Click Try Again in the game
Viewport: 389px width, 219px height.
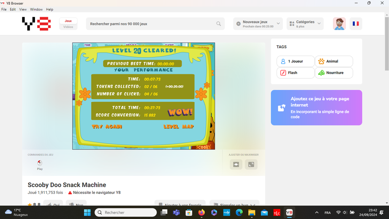click(x=107, y=127)
